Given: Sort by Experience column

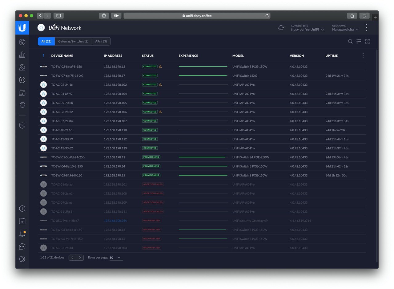Looking at the screenshot, I should coord(188,56).
